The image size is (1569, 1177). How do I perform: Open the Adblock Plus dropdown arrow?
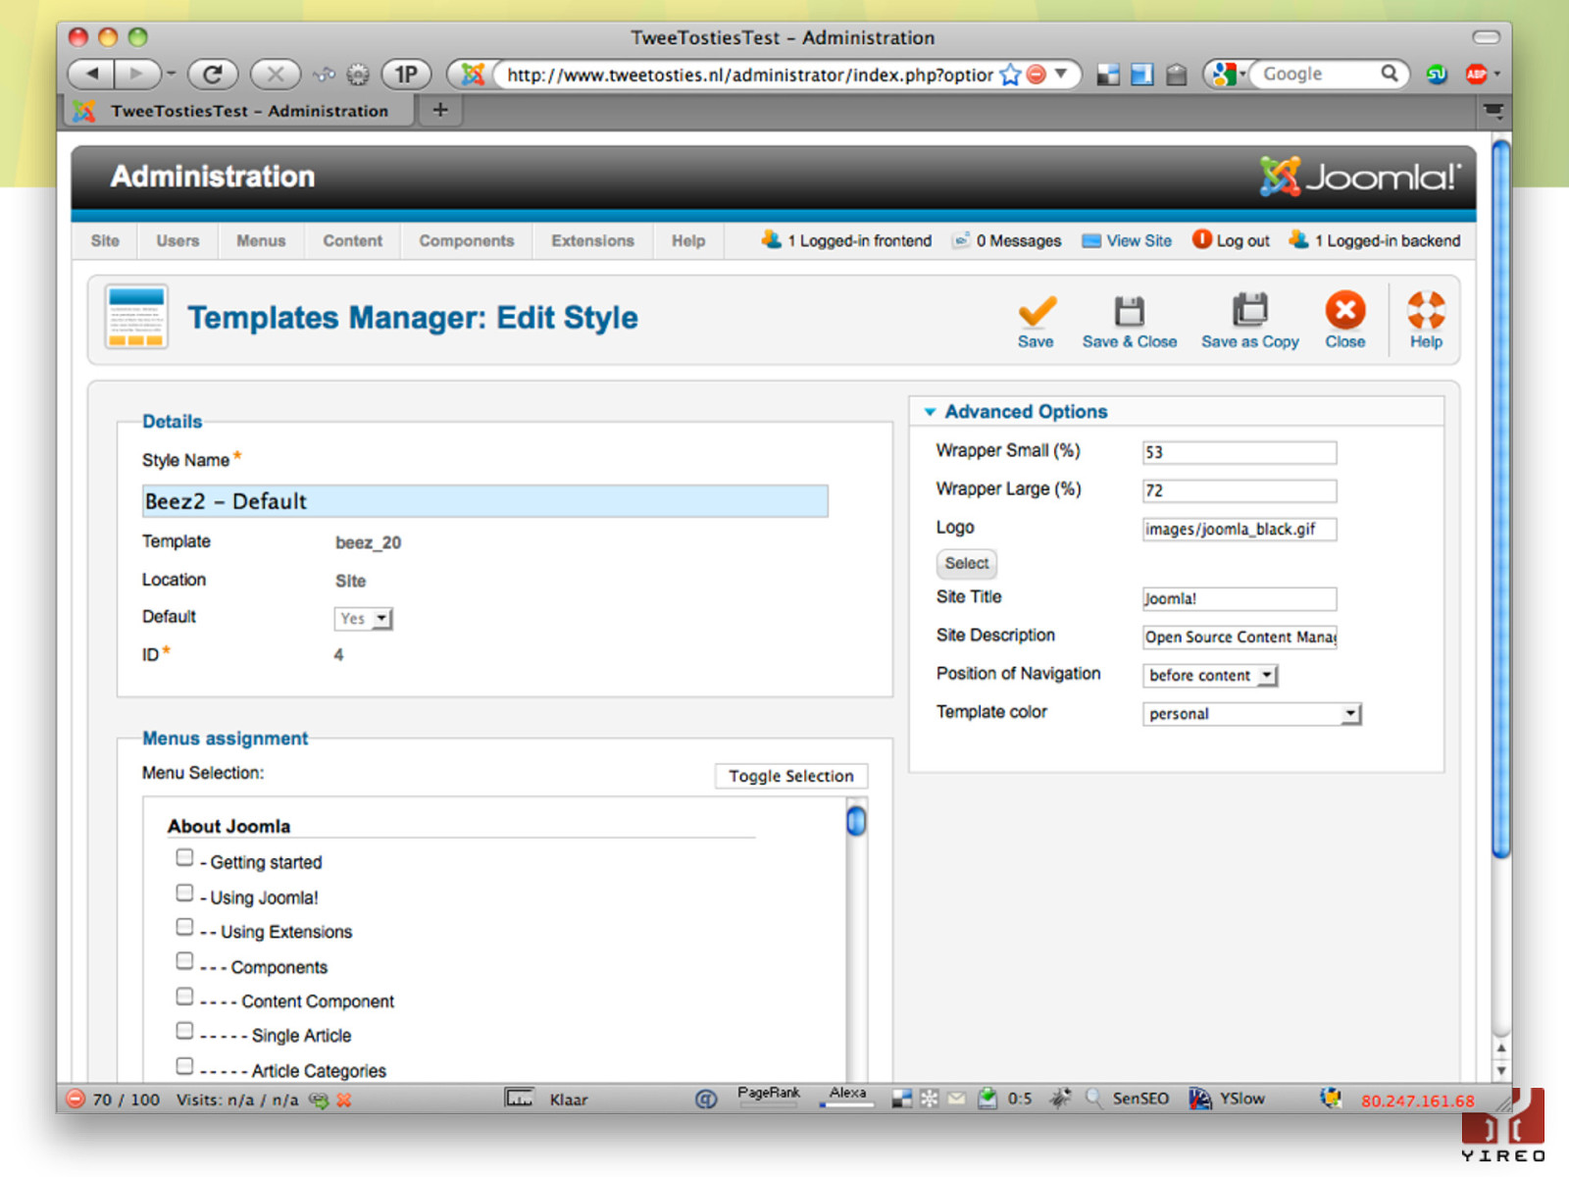coord(1497,75)
